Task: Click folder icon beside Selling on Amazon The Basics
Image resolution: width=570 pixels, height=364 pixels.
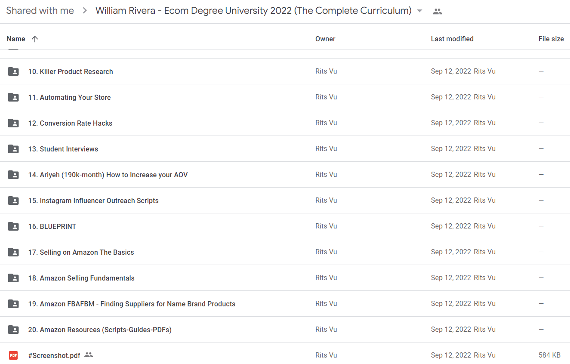Action: [13, 252]
